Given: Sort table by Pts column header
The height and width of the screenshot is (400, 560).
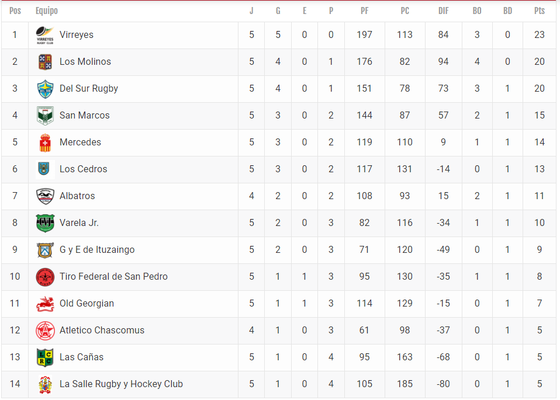Looking at the screenshot, I should pos(540,11).
